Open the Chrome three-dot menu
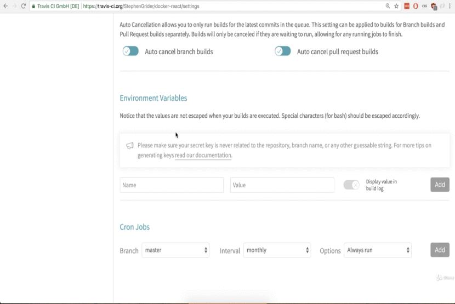 pyautogui.click(x=450, y=6)
